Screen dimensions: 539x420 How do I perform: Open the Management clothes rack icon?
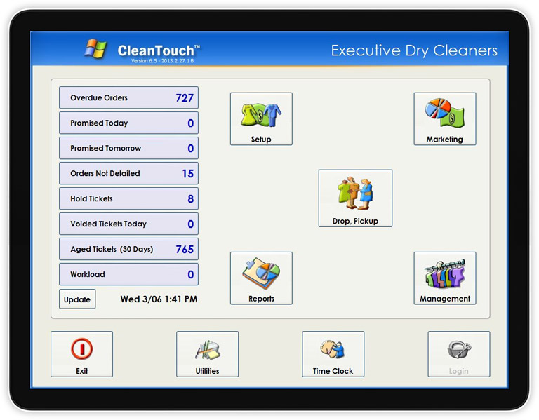click(444, 273)
